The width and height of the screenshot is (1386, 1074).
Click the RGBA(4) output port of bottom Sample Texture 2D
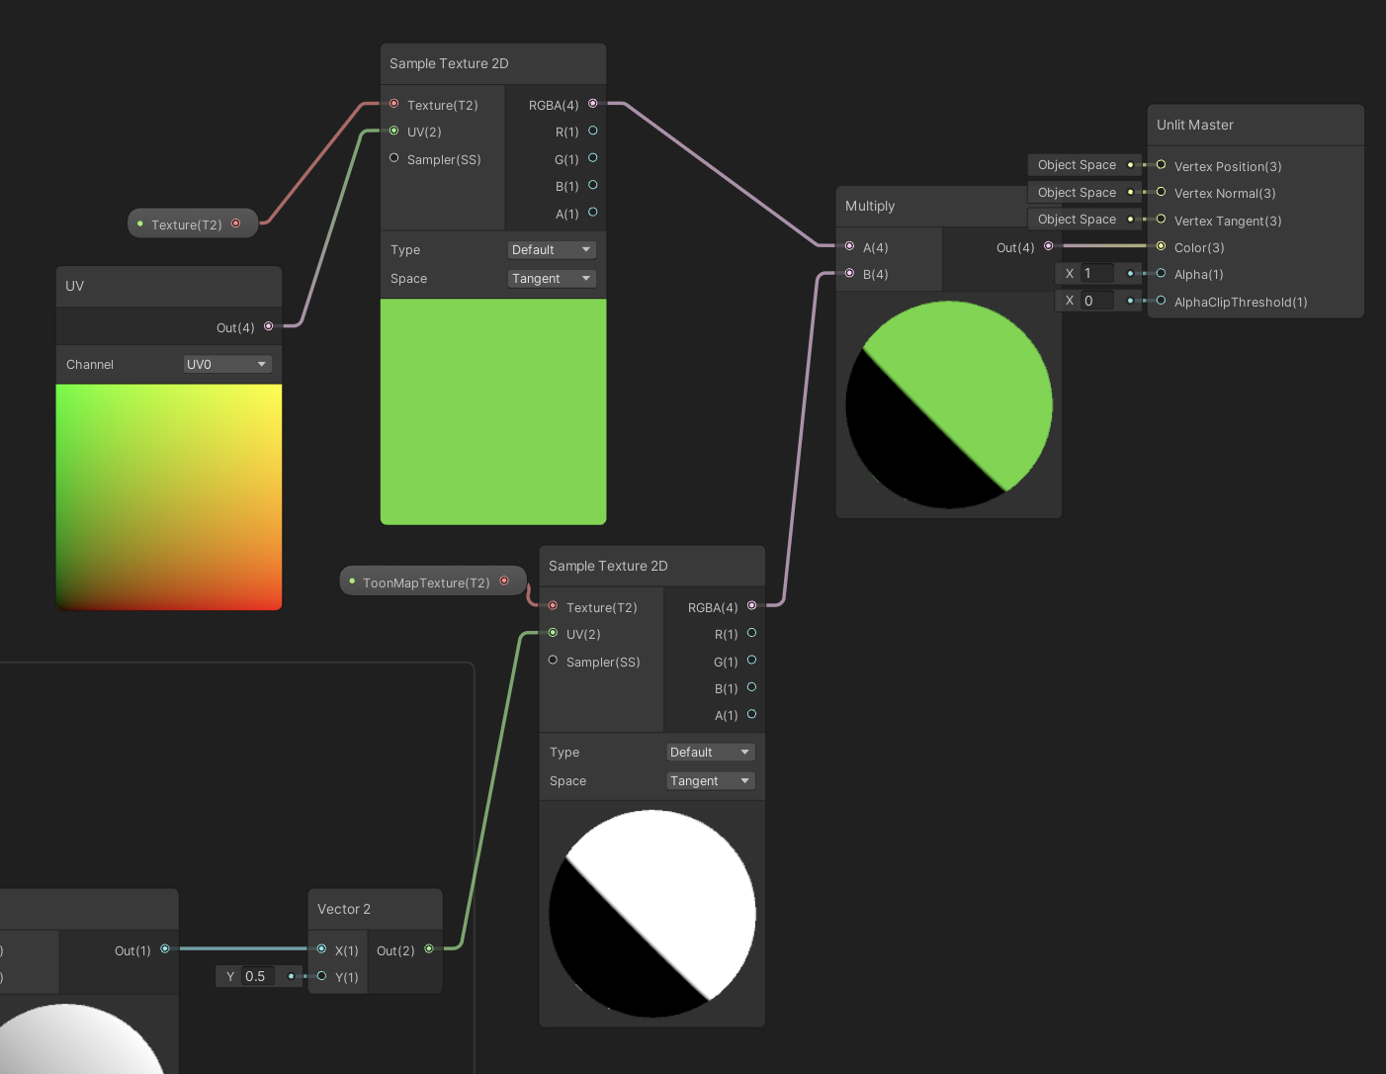[x=751, y=606]
